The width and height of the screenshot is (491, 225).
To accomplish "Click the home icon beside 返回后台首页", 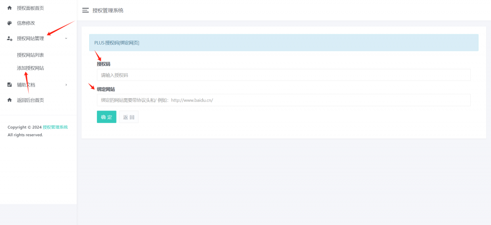I will pyautogui.click(x=10, y=100).
